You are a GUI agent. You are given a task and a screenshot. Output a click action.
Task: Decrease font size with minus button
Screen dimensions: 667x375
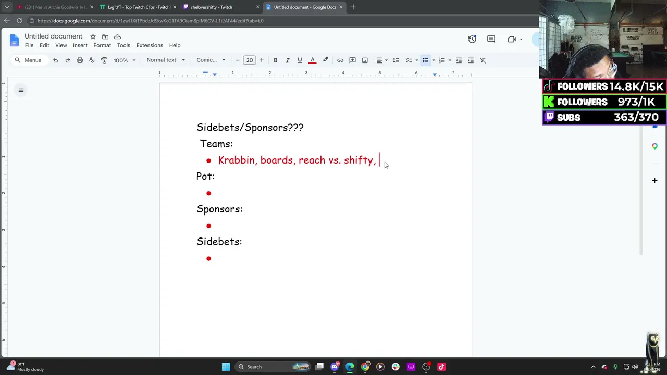click(x=238, y=60)
